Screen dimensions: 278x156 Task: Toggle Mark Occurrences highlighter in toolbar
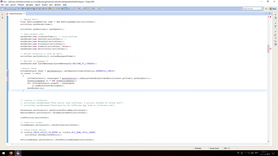tap(66, 9)
